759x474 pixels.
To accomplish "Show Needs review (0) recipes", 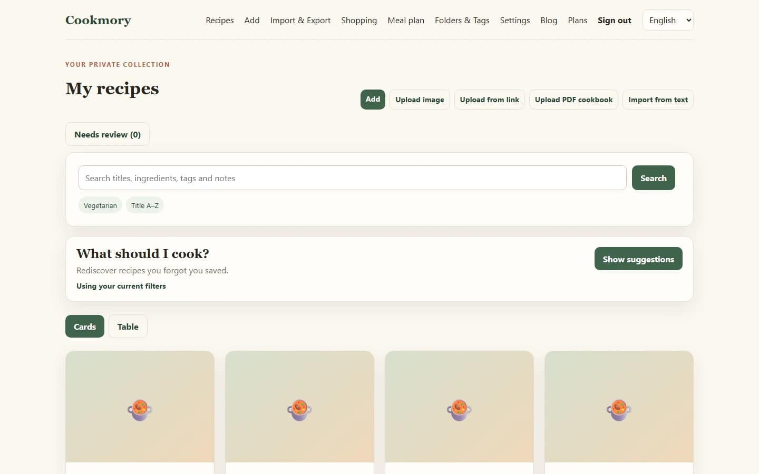I will click(108, 134).
